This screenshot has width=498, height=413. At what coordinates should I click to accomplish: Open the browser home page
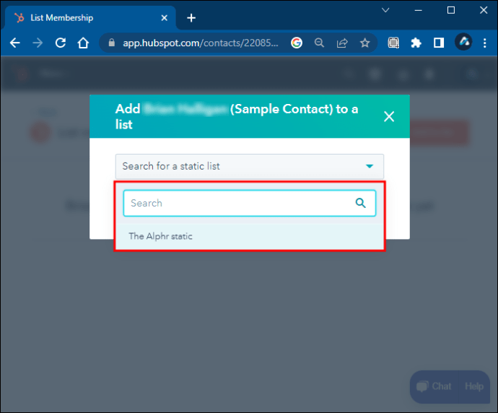[83, 43]
